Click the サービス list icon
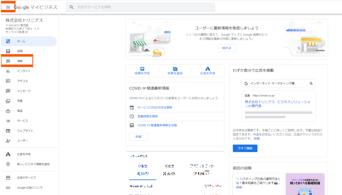 [8, 121]
